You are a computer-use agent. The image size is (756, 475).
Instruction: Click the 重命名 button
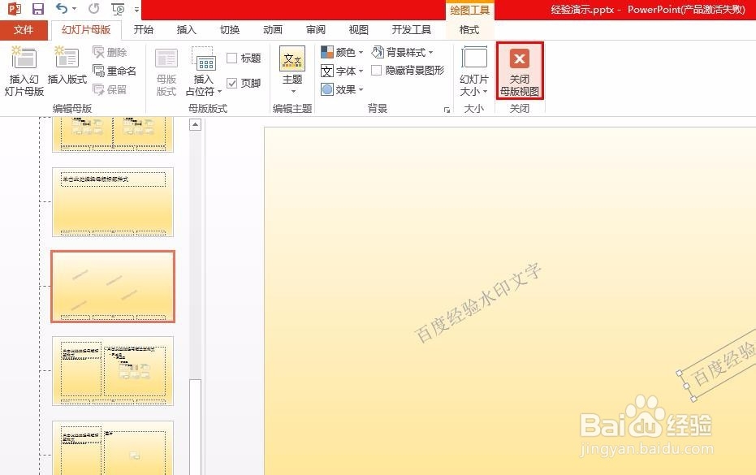click(114, 71)
